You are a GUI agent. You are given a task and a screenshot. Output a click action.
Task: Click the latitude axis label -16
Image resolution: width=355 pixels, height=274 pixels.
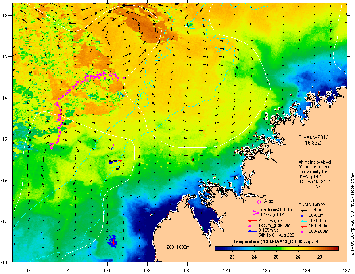[x=4, y=180]
